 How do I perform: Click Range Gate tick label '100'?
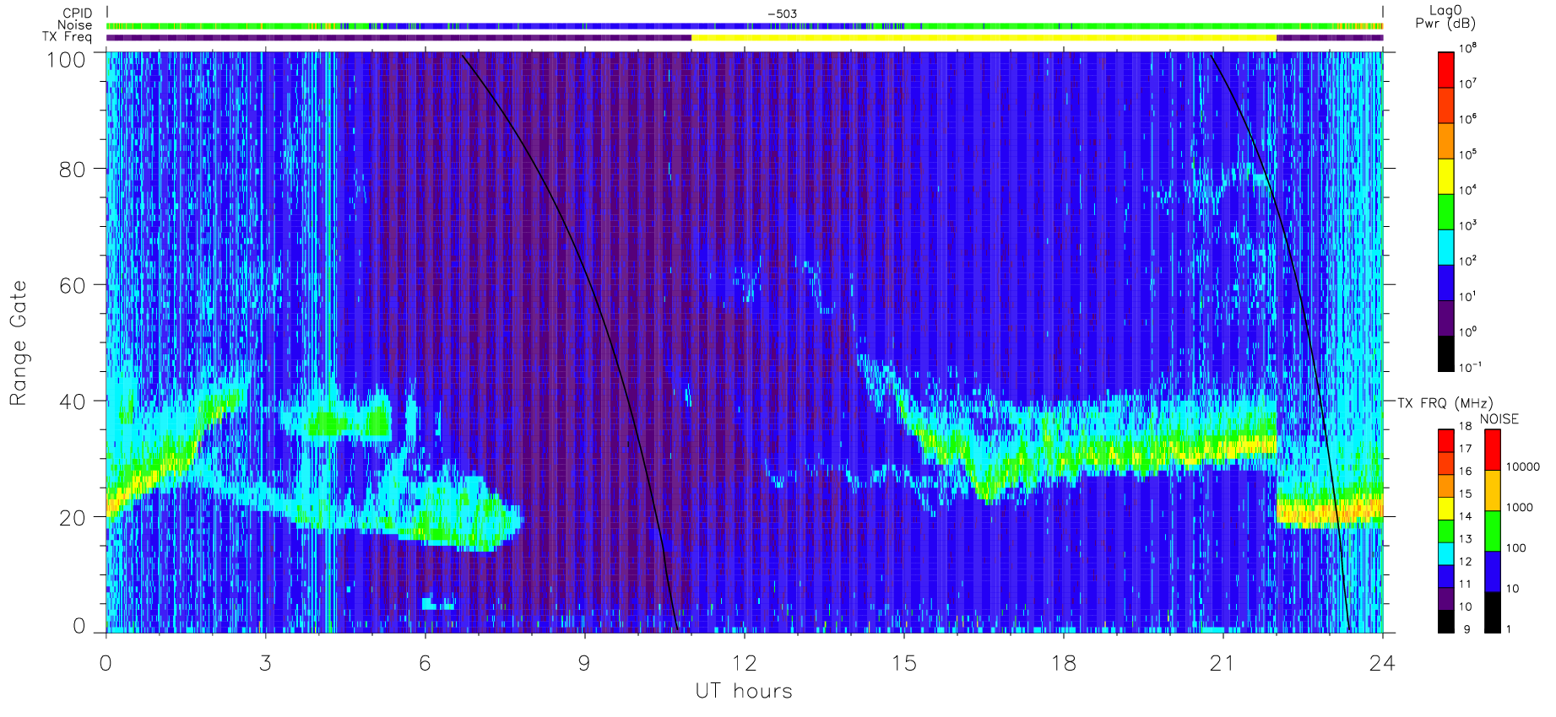click(x=66, y=60)
